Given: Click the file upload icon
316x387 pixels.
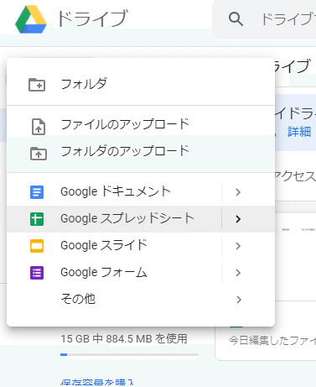Looking at the screenshot, I should click(39, 127).
